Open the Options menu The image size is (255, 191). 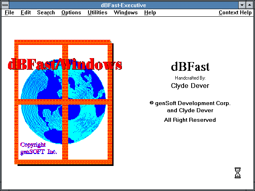(71, 12)
